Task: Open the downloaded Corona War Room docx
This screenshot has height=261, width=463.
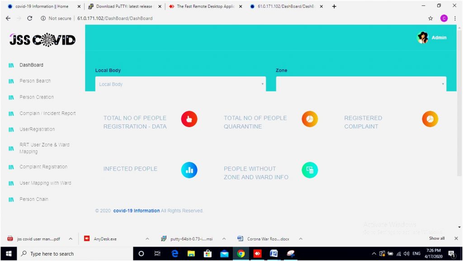Action: coord(268,239)
